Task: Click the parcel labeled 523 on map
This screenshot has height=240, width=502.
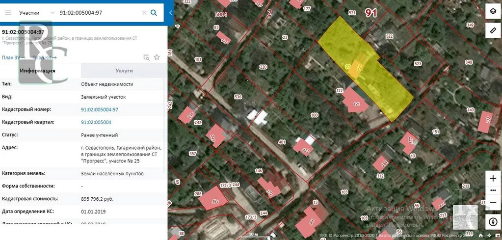Action: pyautogui.click(x=418, y=64)
